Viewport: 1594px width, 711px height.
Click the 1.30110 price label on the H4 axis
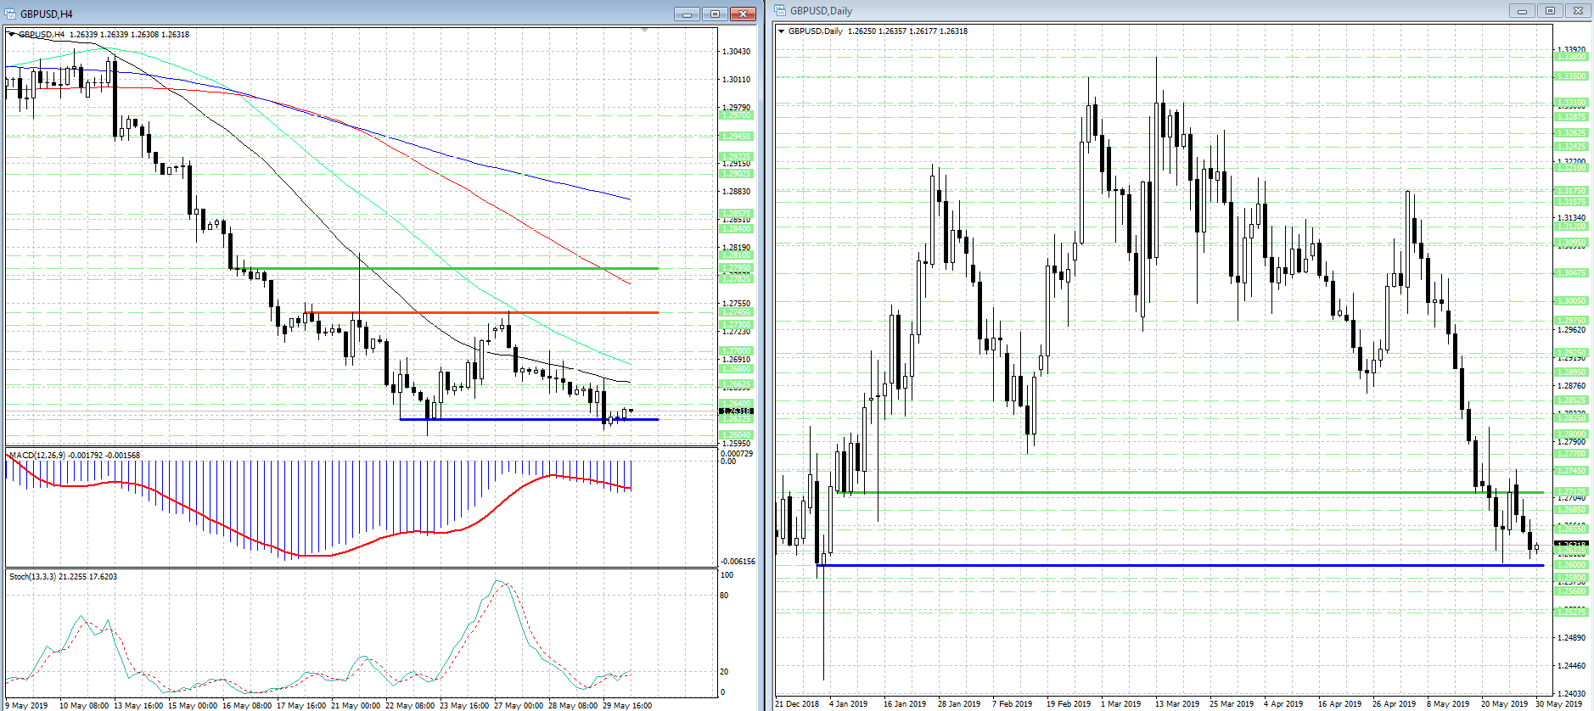(736, 80)
